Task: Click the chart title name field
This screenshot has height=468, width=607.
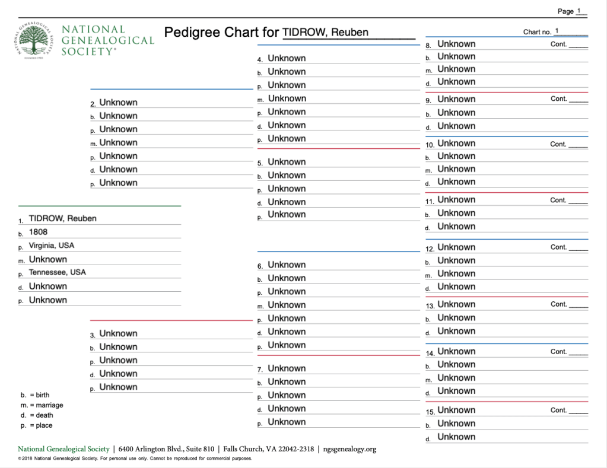Action: 348,33
